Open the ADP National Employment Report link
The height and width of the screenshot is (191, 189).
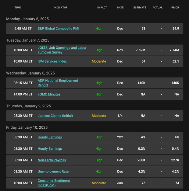tap(58, 83)
